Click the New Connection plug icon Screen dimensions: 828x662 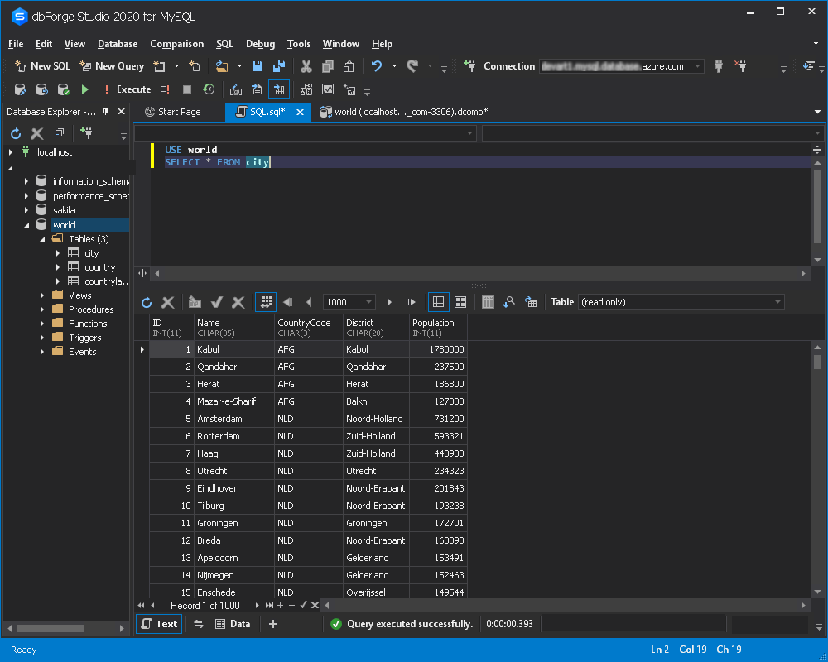coord(469,66)
